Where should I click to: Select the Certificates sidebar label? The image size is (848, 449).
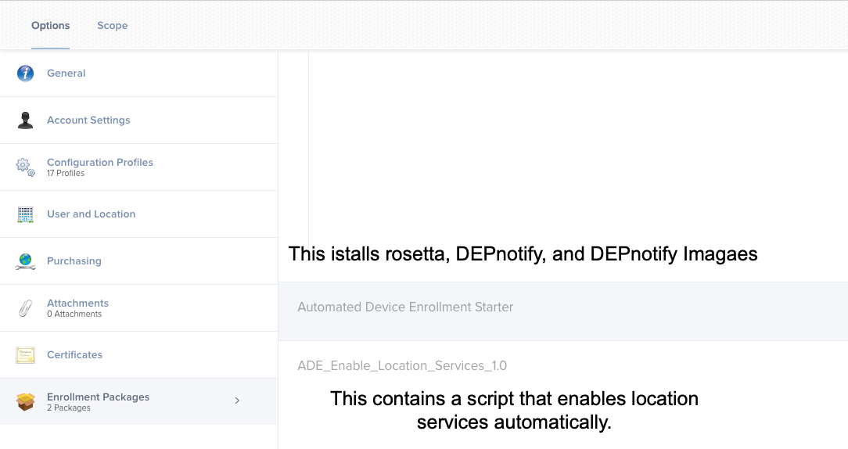[74, 355]
